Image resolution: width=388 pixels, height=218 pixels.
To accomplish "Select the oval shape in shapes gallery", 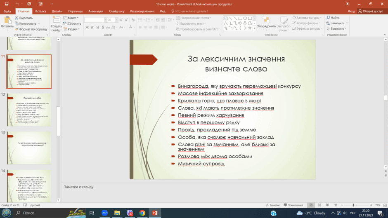I will pos(245,18).
